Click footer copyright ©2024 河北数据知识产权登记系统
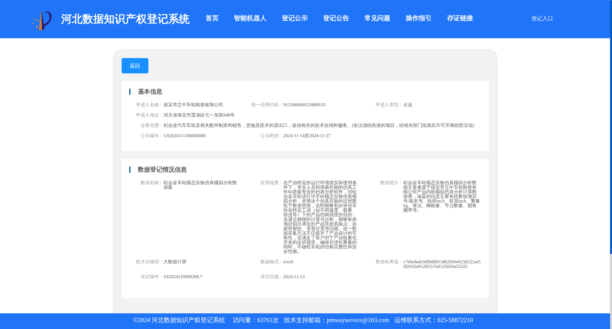612x329 pixels. pyautogui.click(x=179, y=320)
